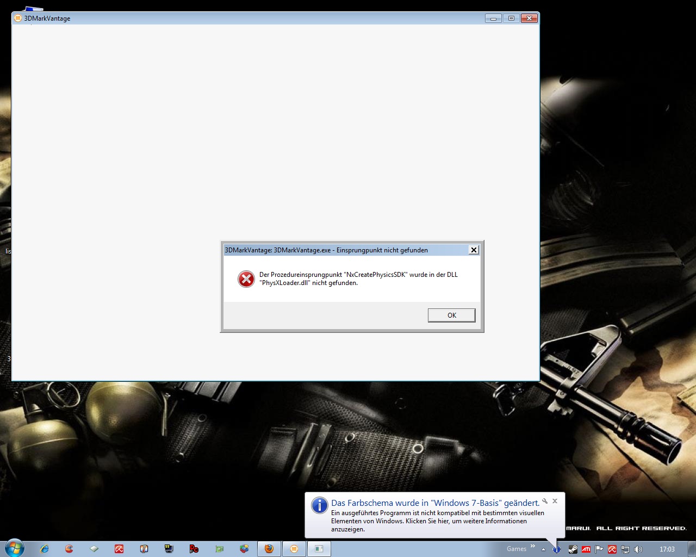
Task: Click the Farbschema geändert notification title
Action: (435, 503)
